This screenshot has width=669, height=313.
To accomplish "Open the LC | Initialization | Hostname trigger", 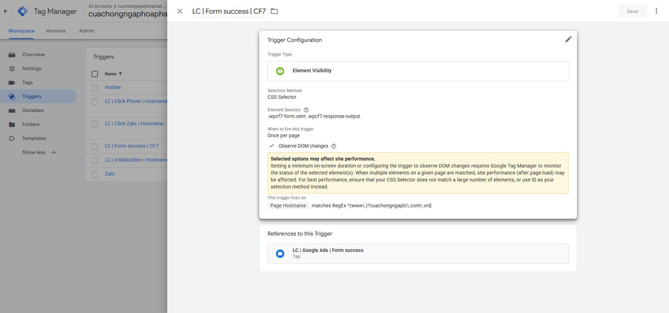I will point(136,160).
